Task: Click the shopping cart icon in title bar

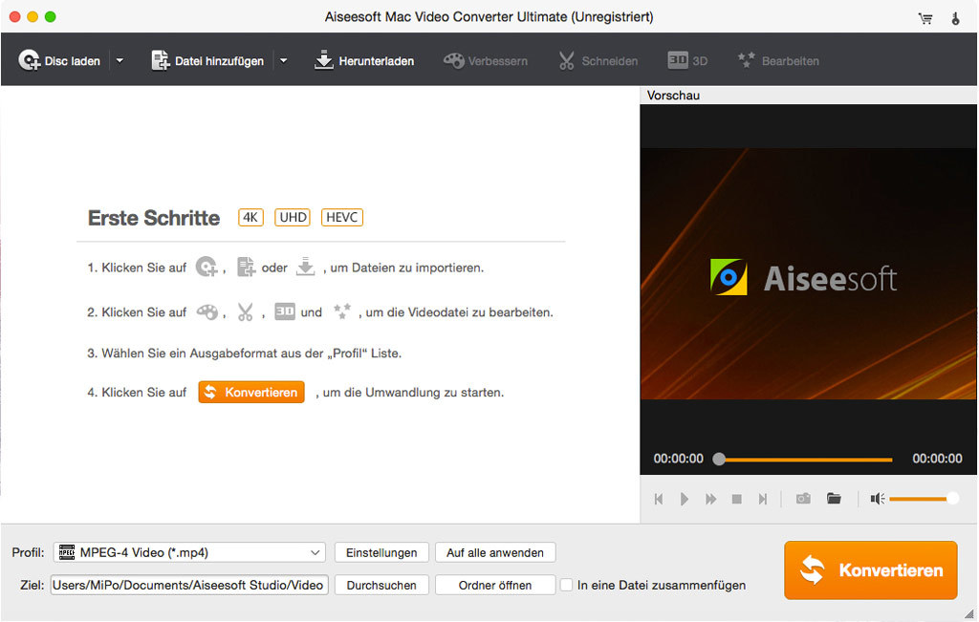Action: coord(925,18)
